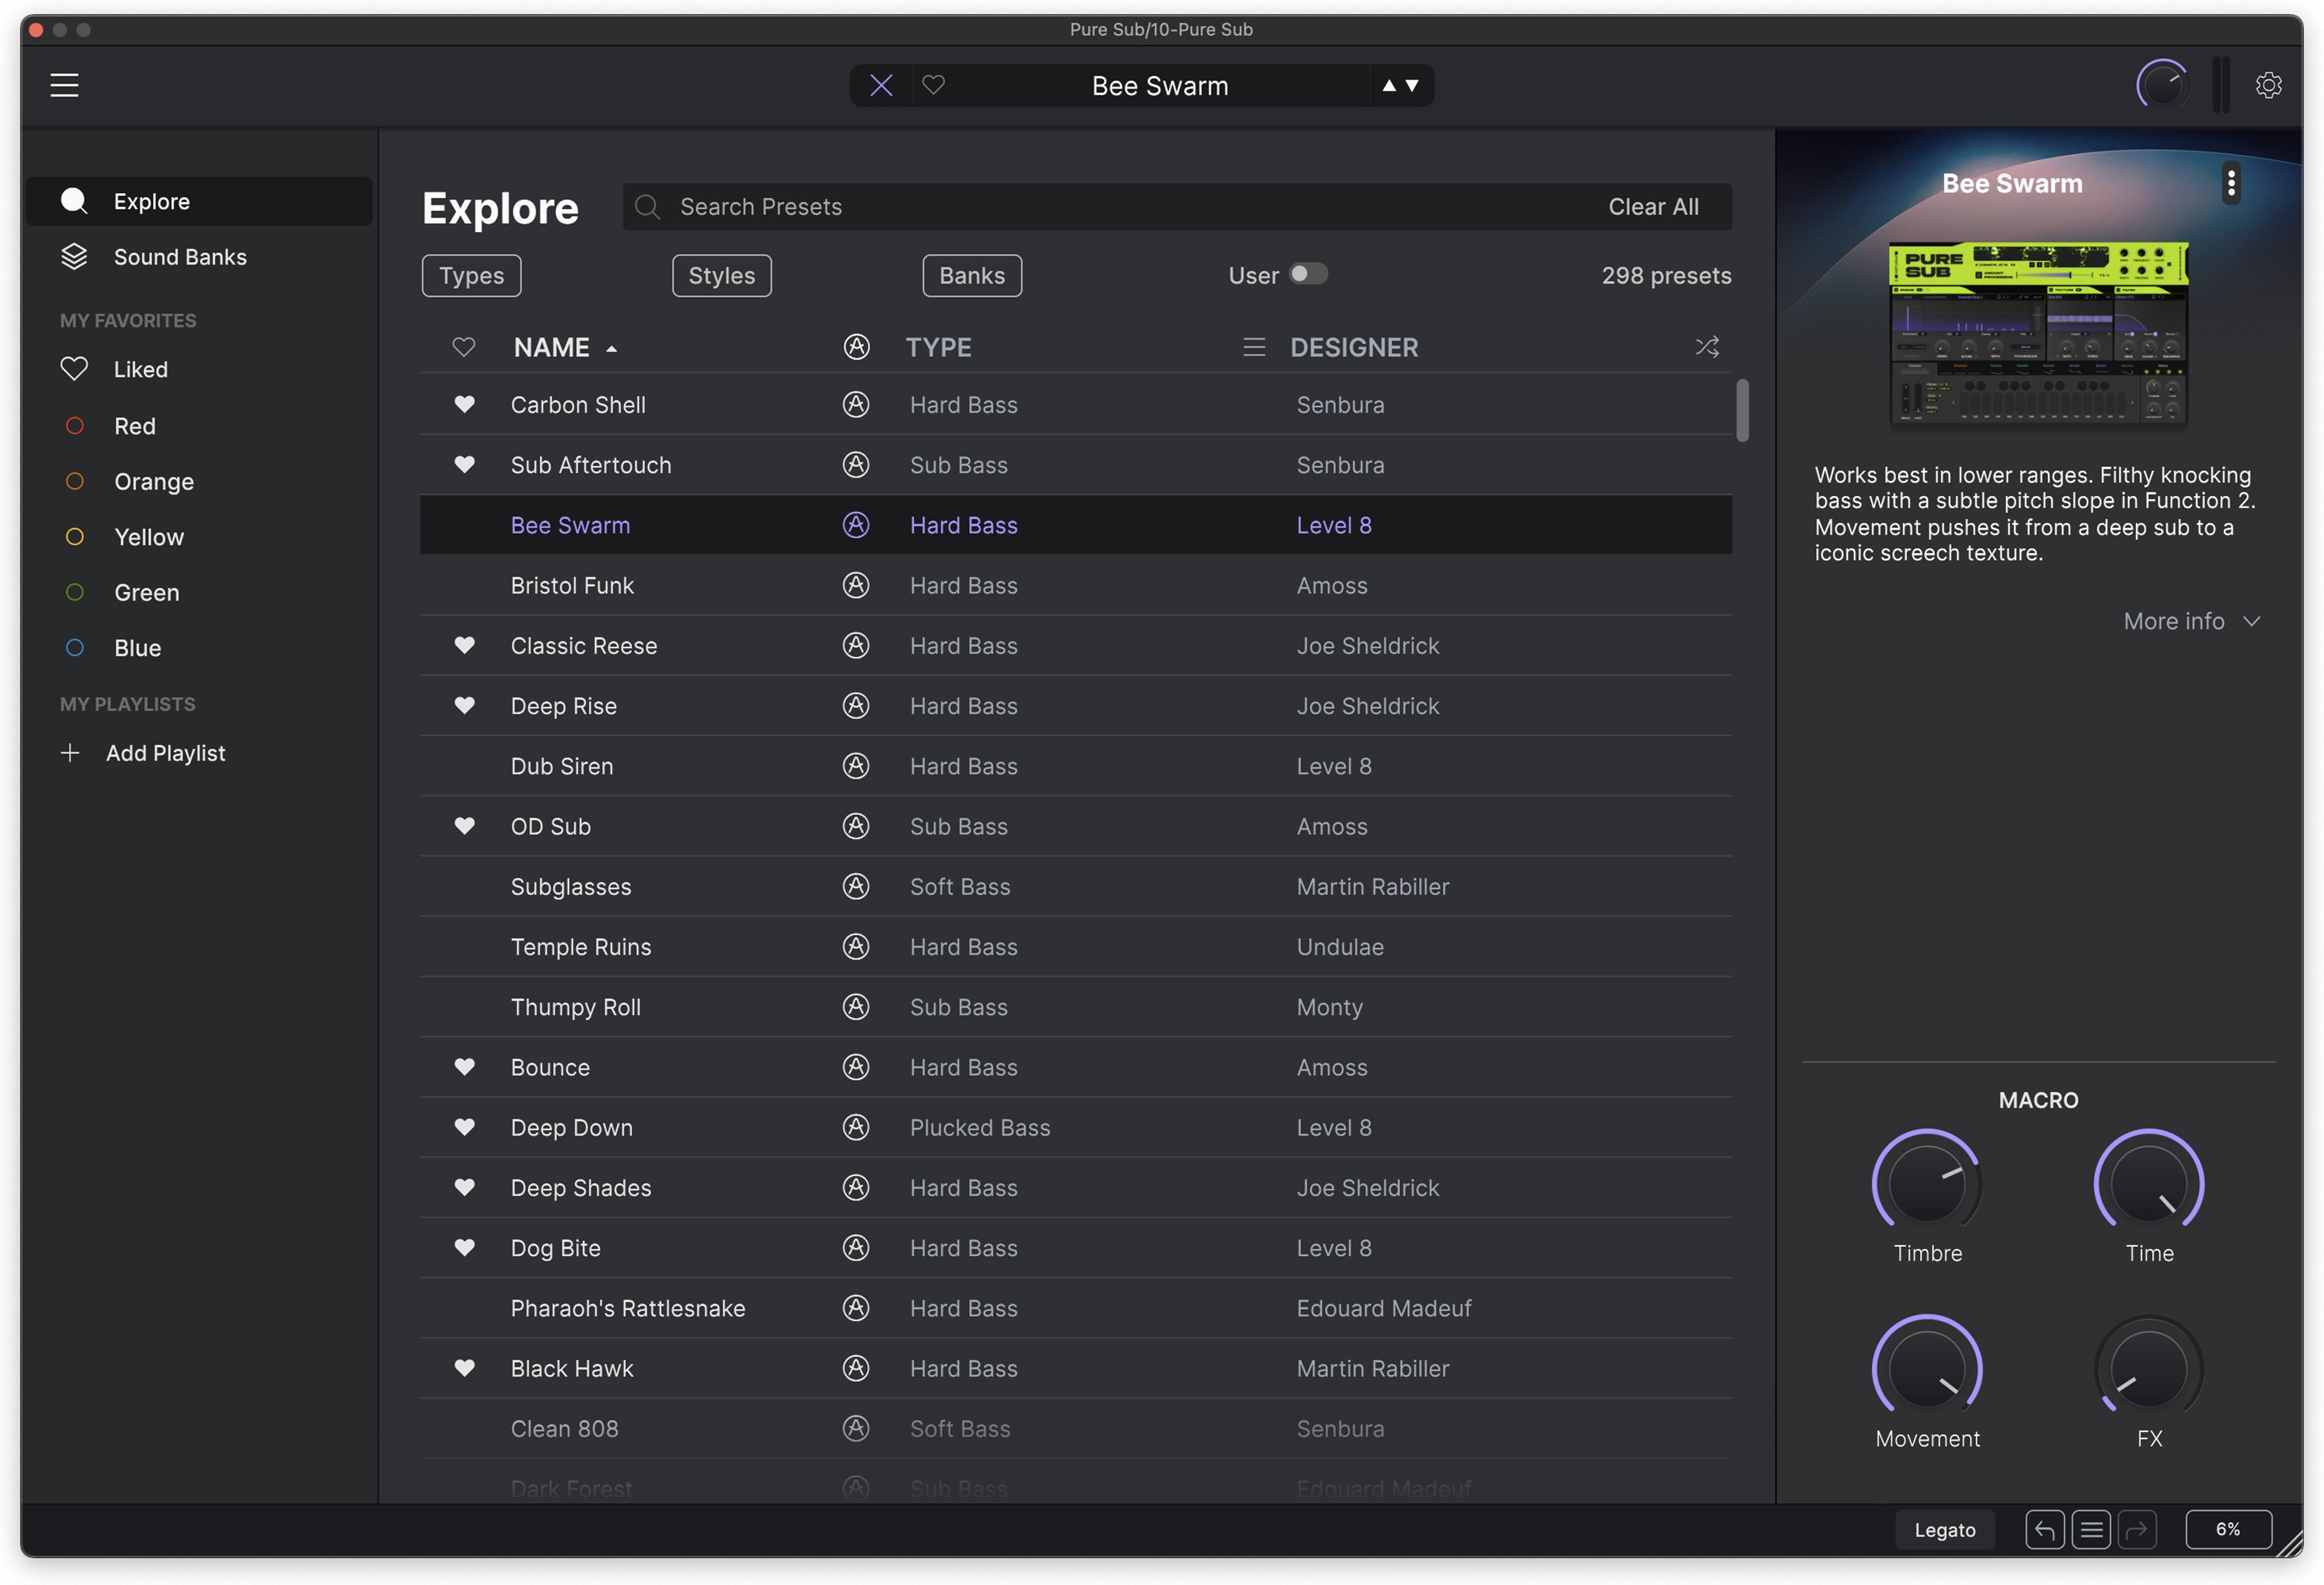Select the Red favorites tag
Screen dimensions: 2324x1585
[x=199, y=426]
